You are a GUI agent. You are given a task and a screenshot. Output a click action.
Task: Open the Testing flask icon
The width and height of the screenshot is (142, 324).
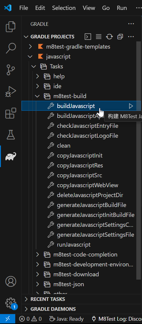10,134
